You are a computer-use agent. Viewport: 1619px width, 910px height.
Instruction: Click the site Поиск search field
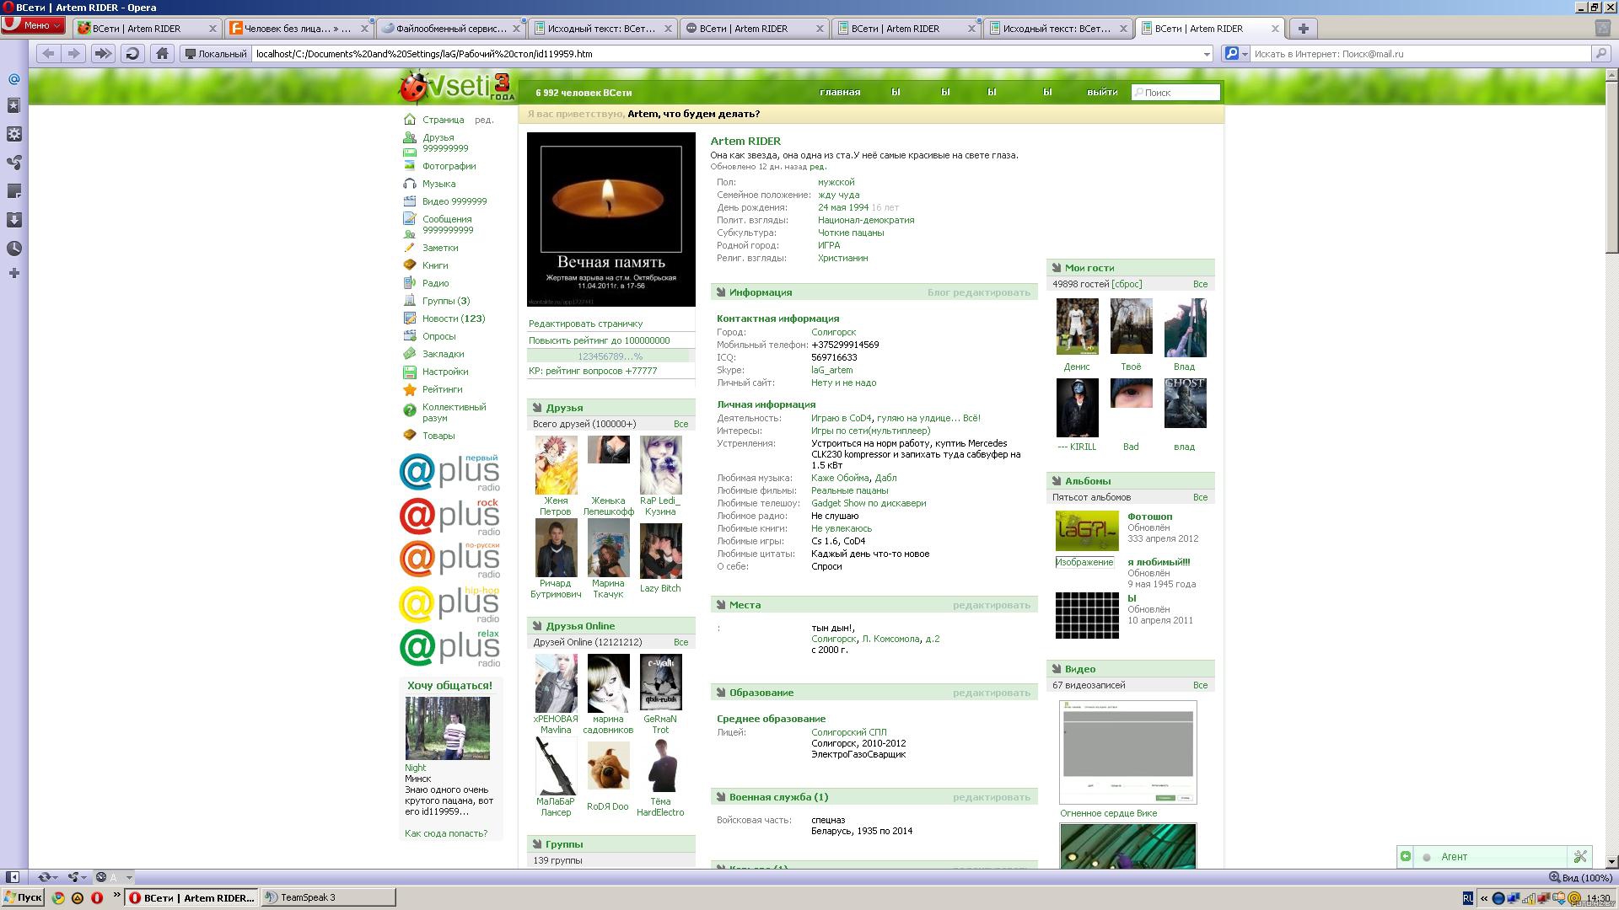pos(1175,92)
